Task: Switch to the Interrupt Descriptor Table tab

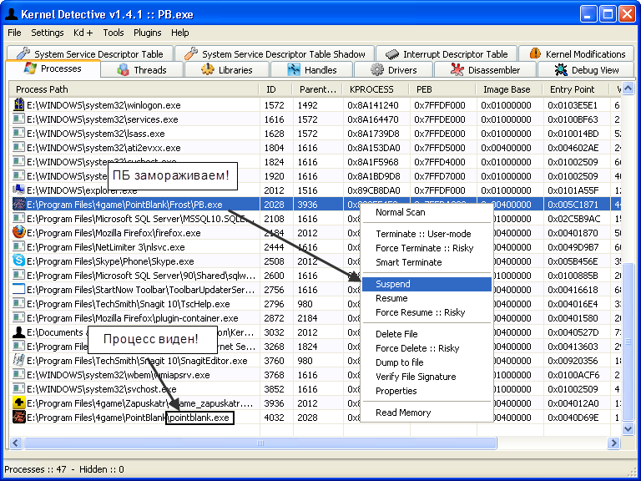Action: 446,54
